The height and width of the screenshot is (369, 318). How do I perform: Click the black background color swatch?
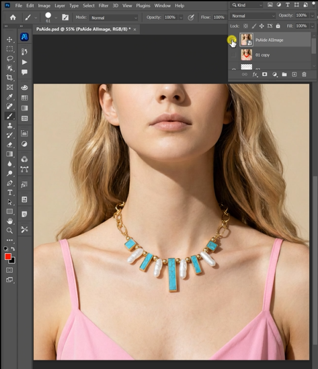[12, 261]
